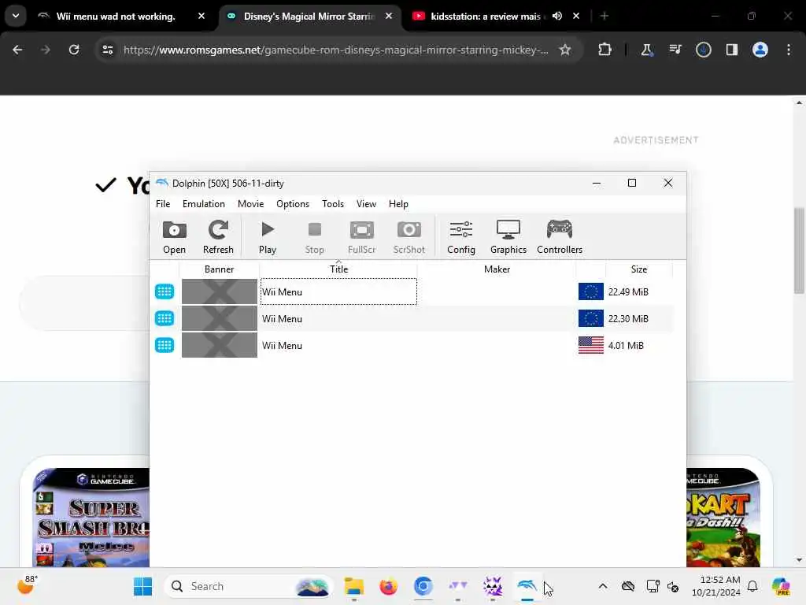
Task: Click the USA flag on the 4.01 MiB row
Action: [590, 345]
